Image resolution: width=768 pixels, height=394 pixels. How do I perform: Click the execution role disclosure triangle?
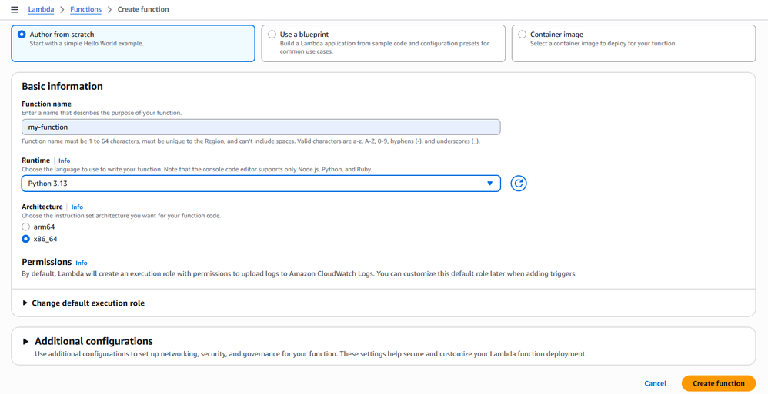click(25, 303)
